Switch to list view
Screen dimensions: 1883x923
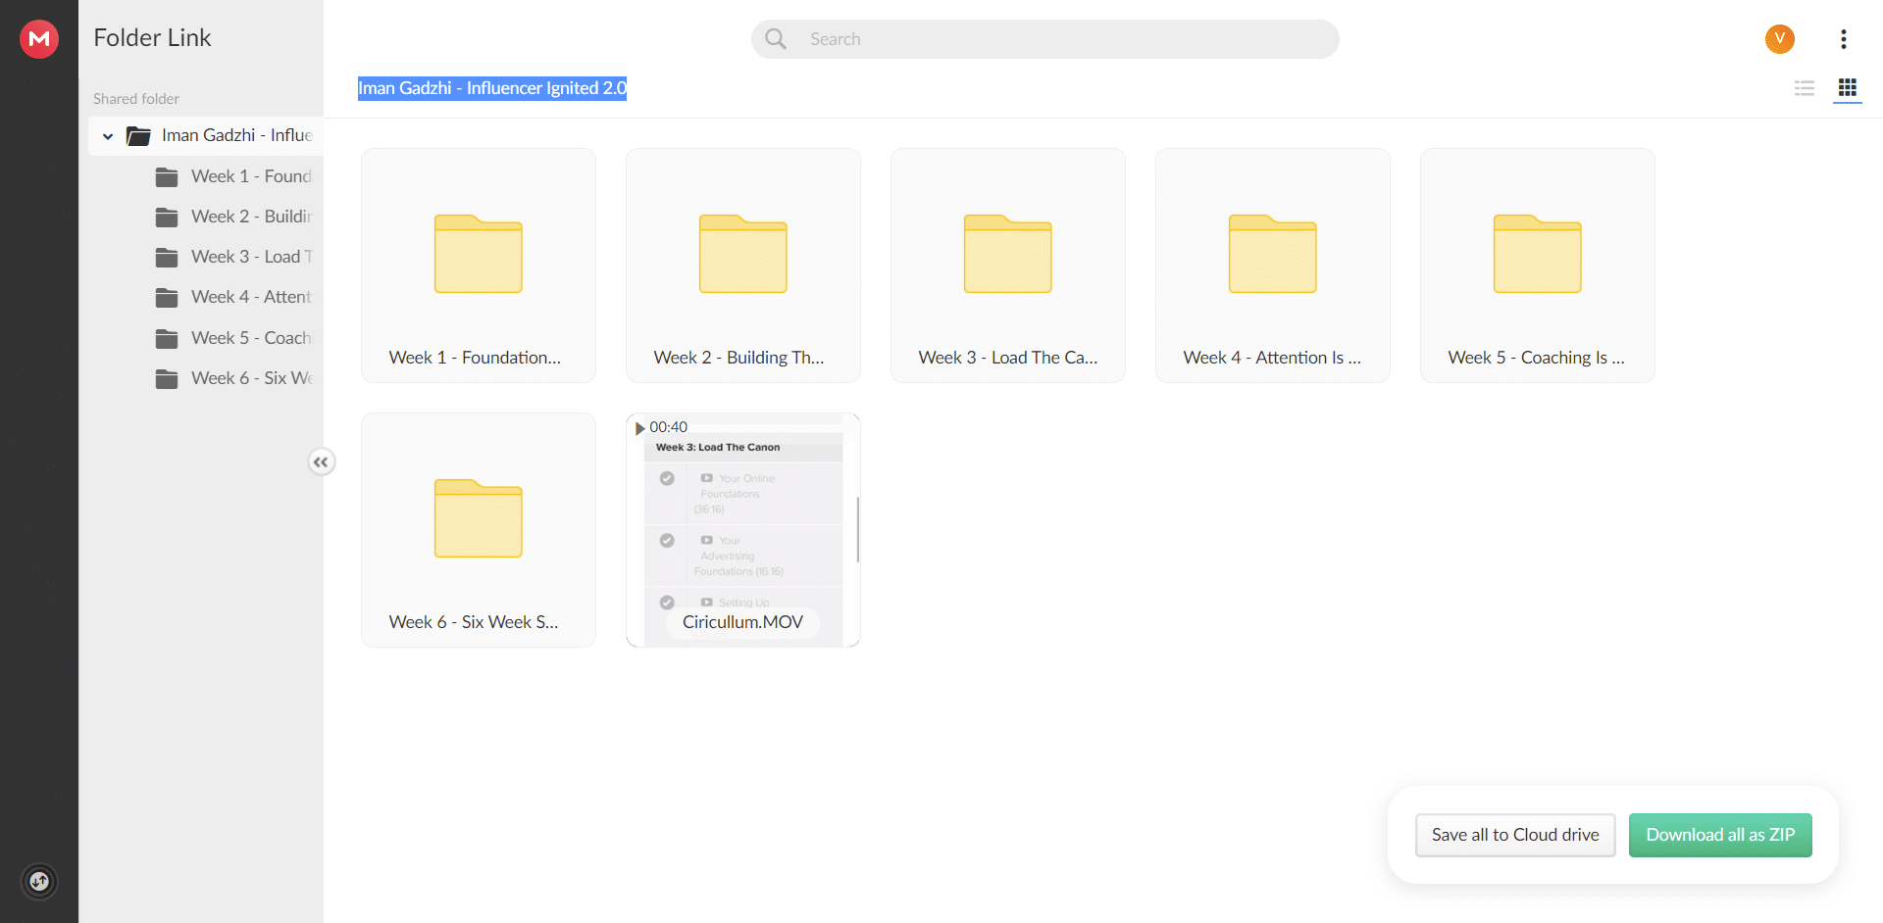pos(1804,88)
